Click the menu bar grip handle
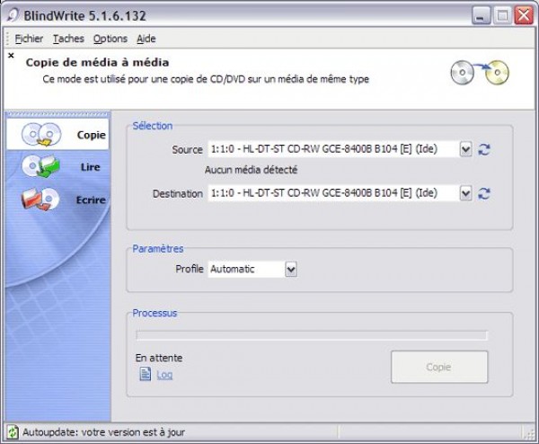Viewport: 539px width, 444px height. point(7,39)
